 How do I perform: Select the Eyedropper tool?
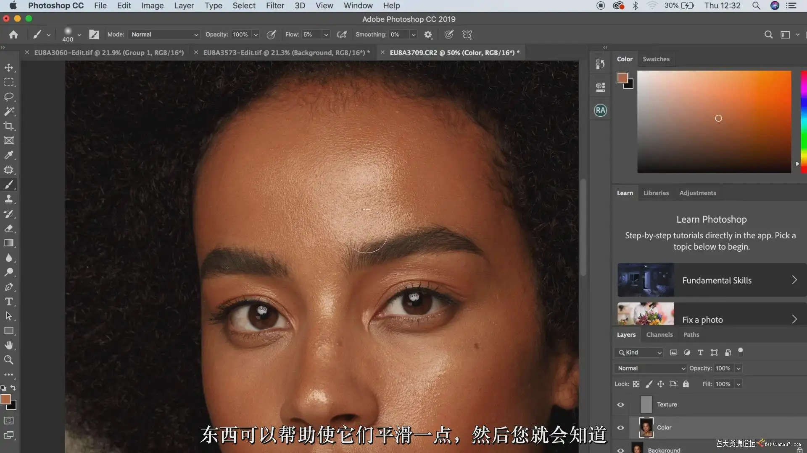click(9, 155)
